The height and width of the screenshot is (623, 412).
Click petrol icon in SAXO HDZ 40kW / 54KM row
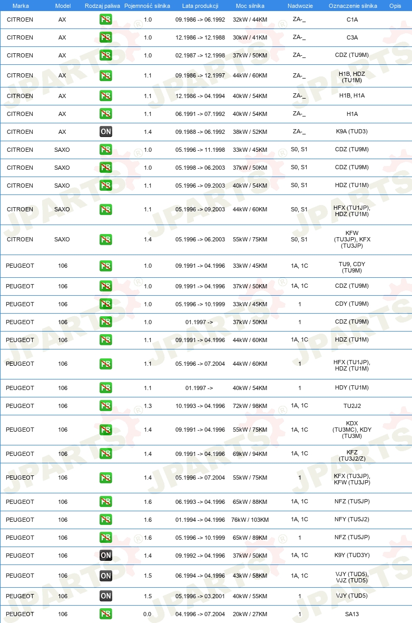point(106,186)
